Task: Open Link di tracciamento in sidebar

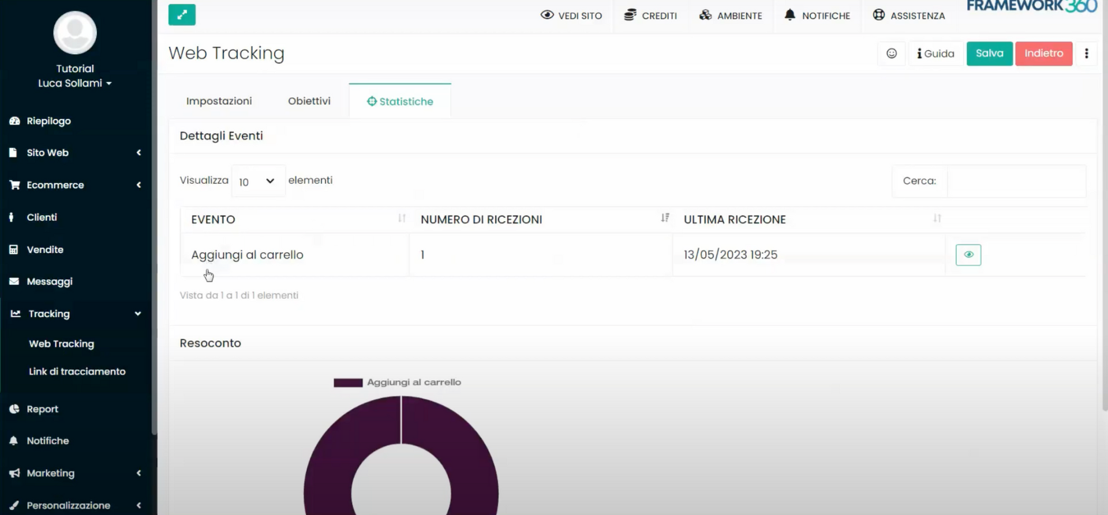Action: (x=77, y=372)
